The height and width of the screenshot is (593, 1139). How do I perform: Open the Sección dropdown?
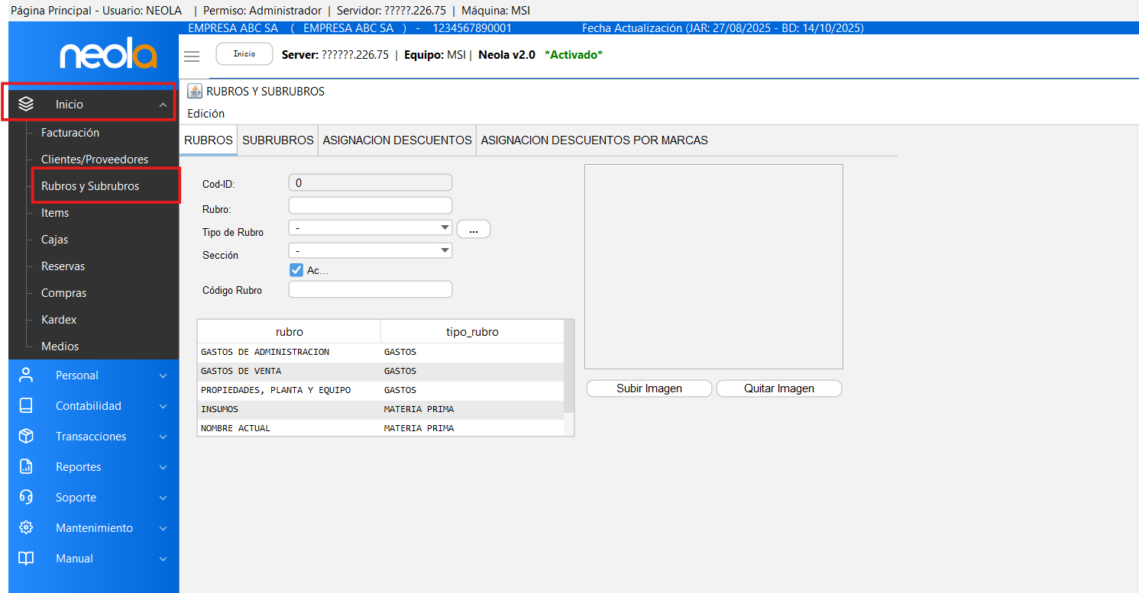370,250
